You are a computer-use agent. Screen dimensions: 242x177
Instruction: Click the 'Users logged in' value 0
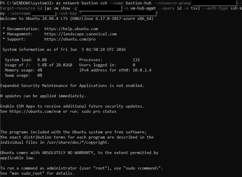(x=134, y=65)
